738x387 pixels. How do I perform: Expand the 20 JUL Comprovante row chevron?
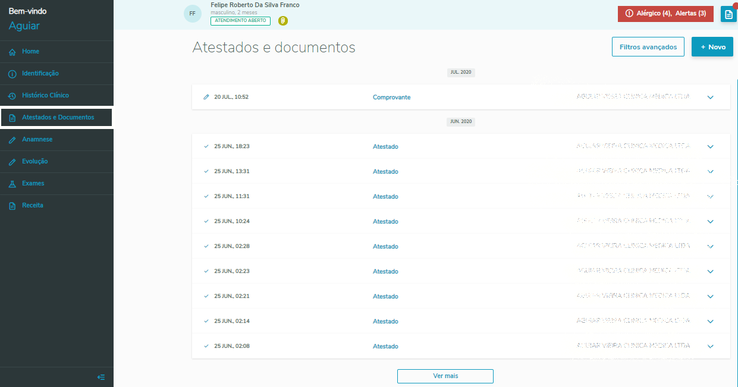click(x=710, y=97)
